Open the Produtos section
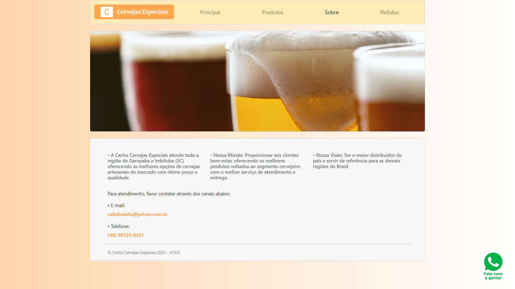The width and height of the screenshot is (515, 289). (273, 12)
